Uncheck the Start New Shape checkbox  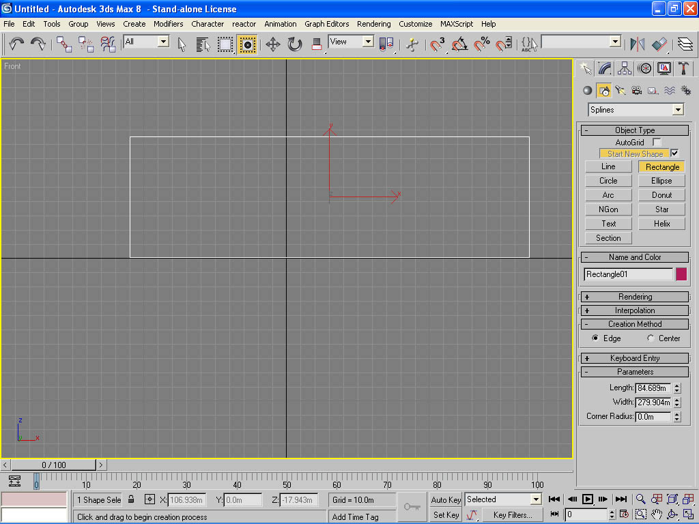coord(674,153)
